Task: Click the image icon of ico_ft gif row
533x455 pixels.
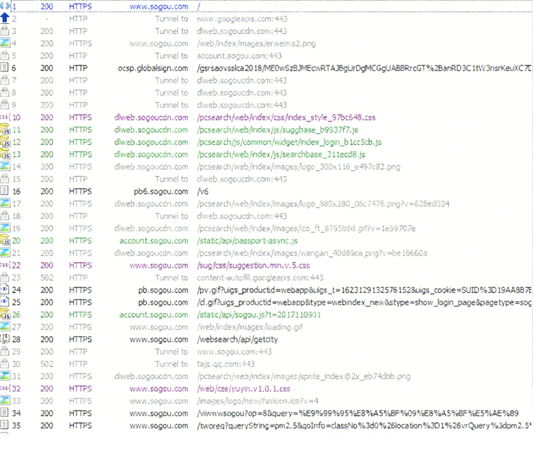Action: 5,228
